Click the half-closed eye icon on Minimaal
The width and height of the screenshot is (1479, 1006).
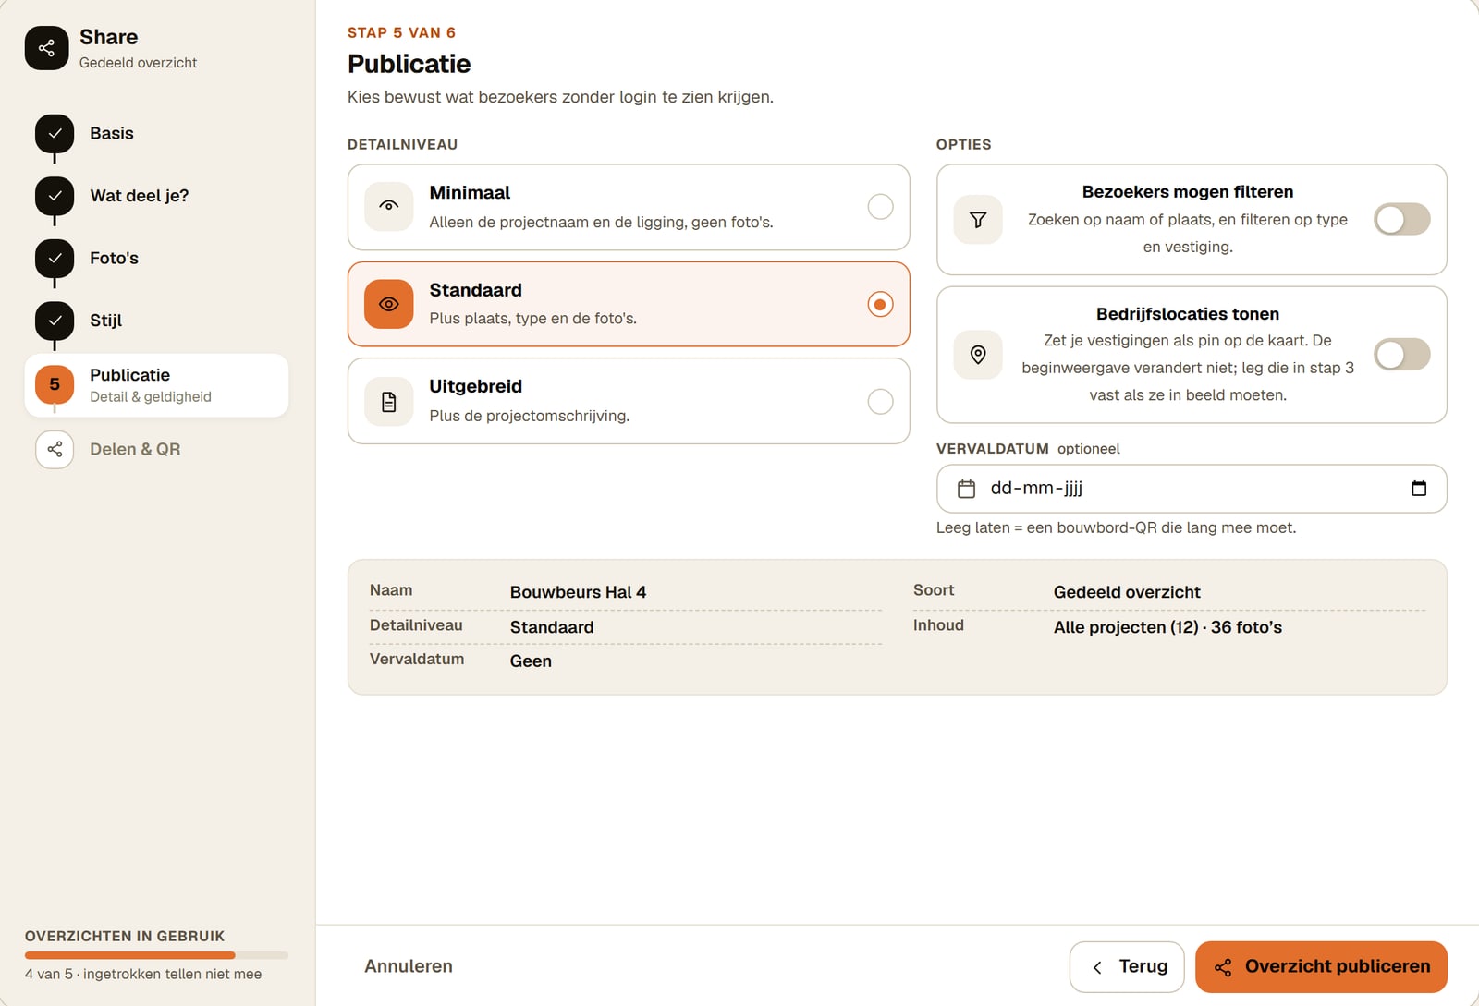click(389, 206)
